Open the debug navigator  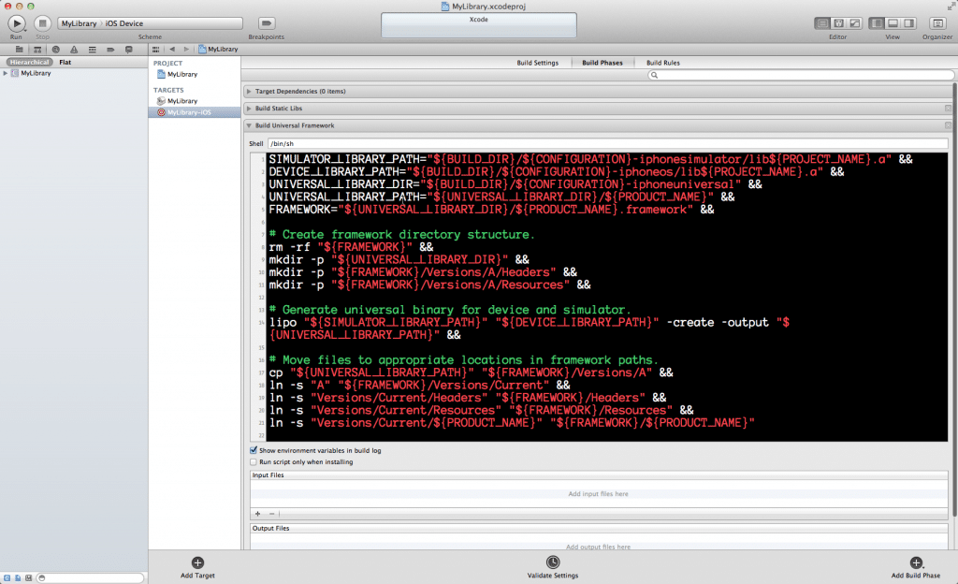click(x=93, y=50)
